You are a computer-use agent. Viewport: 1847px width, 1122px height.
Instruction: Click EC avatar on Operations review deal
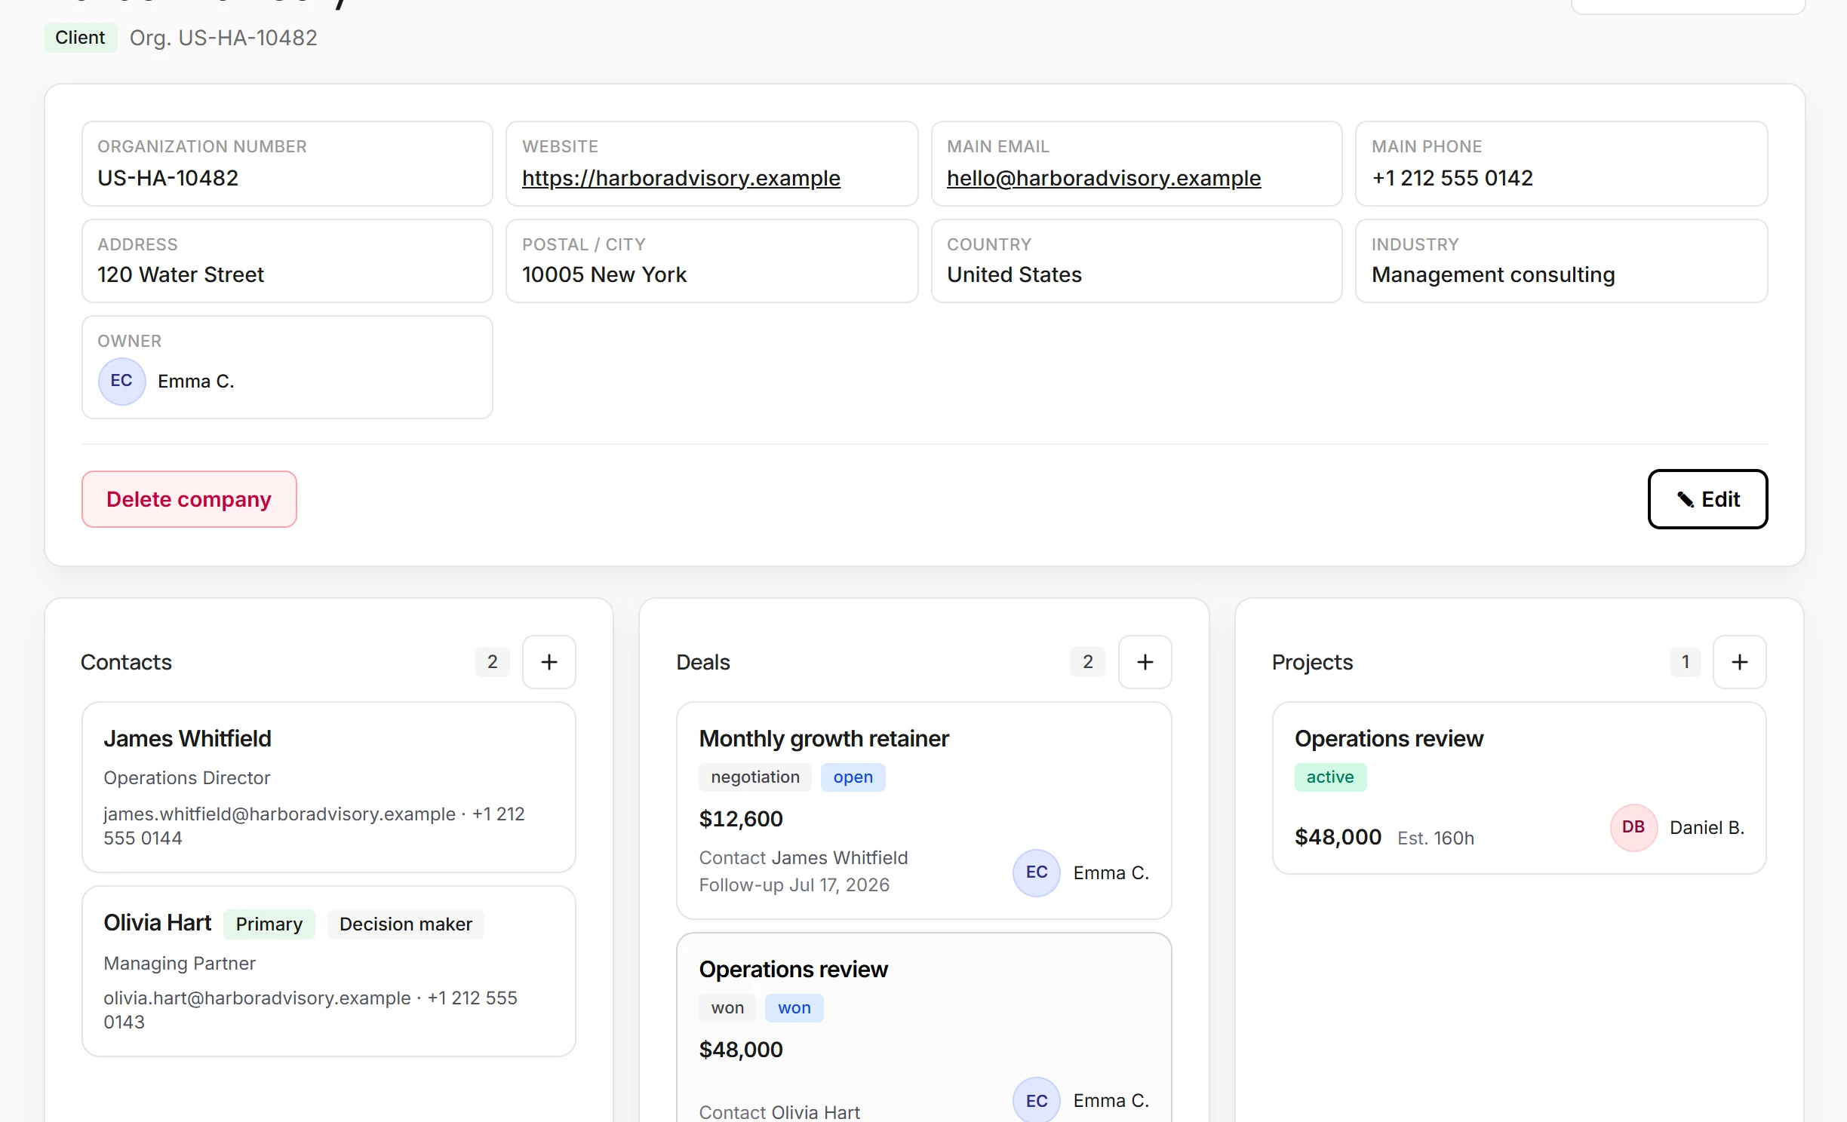click(x=1036, y=1100)
